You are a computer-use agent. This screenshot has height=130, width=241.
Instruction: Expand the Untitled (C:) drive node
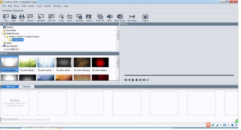click(5, 49)
